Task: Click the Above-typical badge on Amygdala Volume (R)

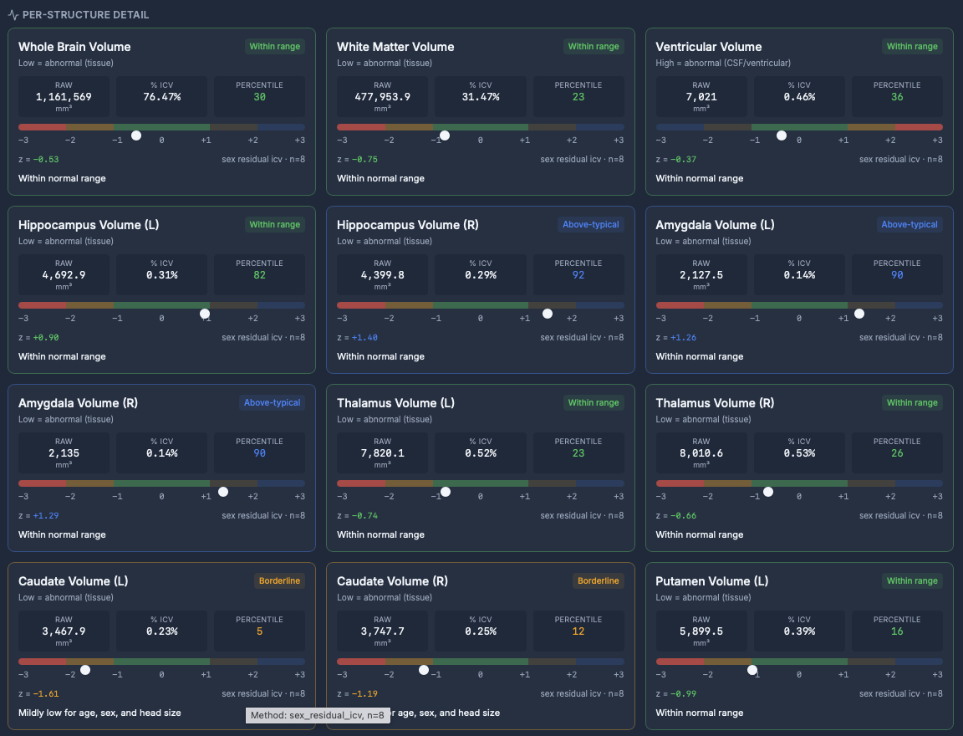Action: pos(272,402)
